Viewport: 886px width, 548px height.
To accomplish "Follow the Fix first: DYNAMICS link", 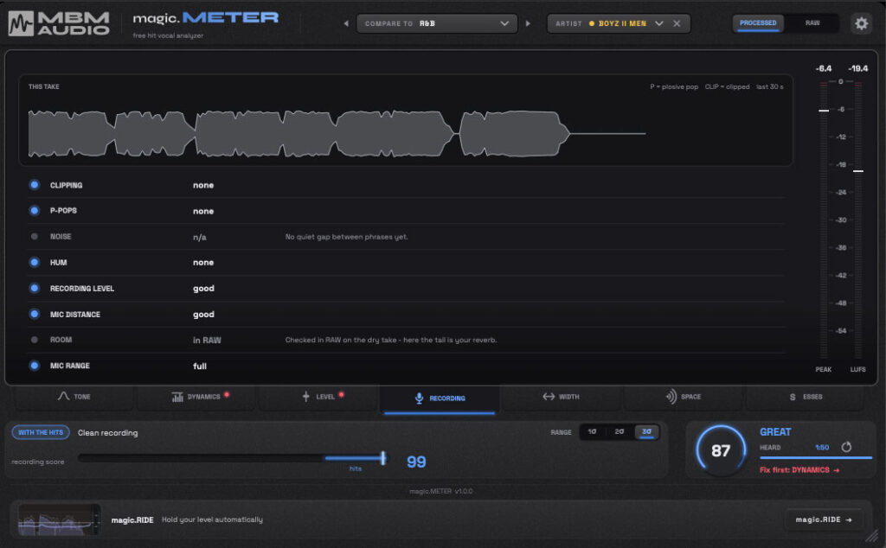I will point(799,470).
